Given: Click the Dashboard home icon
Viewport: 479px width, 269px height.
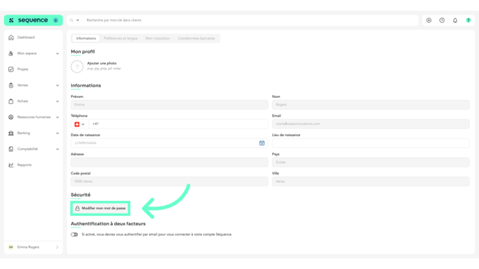Looking at the screenshot, I should pyautogui.click(x=11, y=38).
